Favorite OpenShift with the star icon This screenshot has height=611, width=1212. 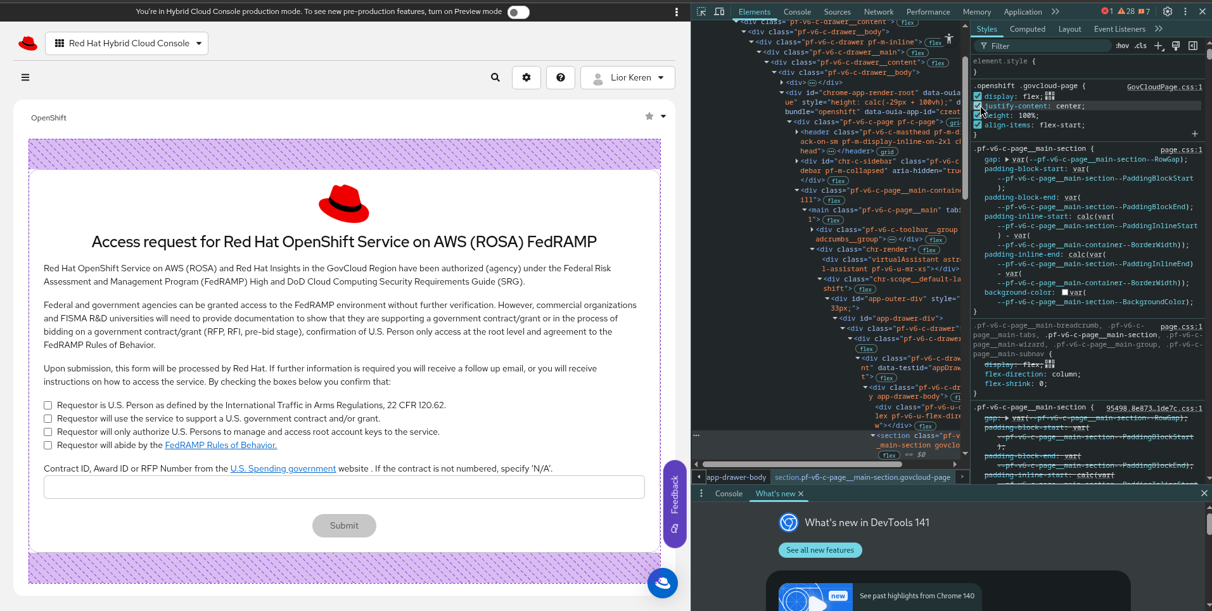coord(649,117)
